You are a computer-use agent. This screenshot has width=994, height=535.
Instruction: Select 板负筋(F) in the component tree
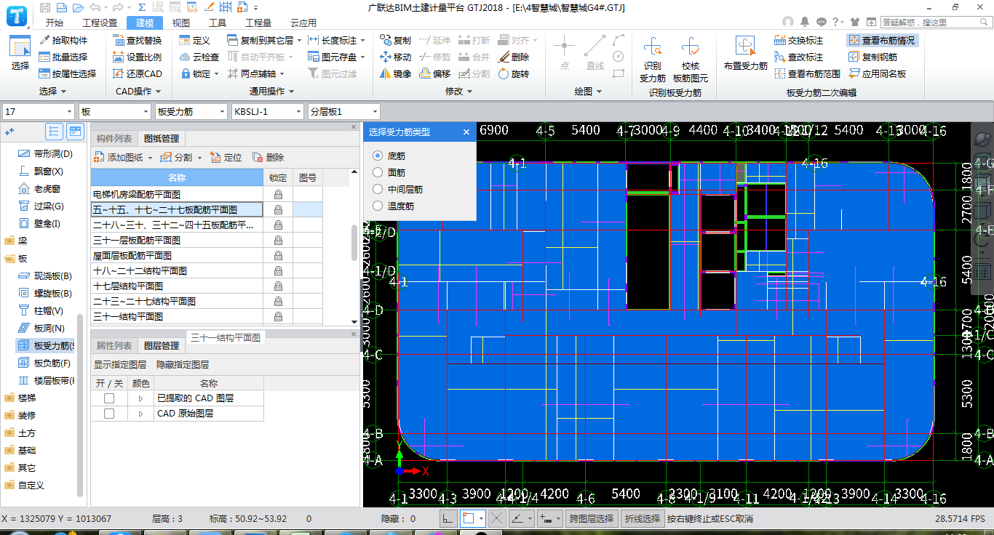46,363
